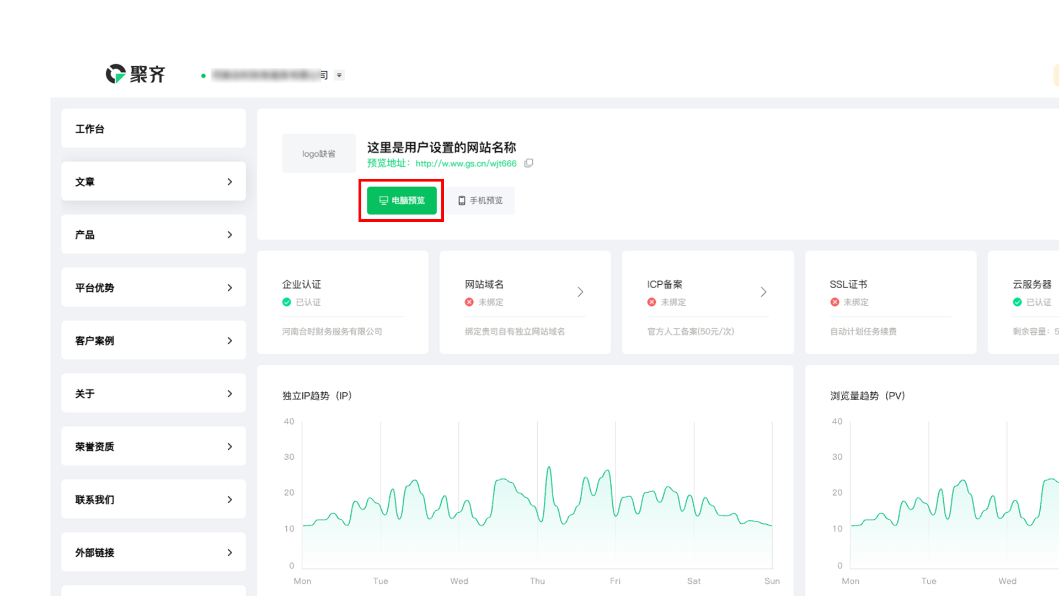This screenshot has height=596, width=1059.
Task: Click the green check icon under 企业认证
Action: [x=287, y=302]
